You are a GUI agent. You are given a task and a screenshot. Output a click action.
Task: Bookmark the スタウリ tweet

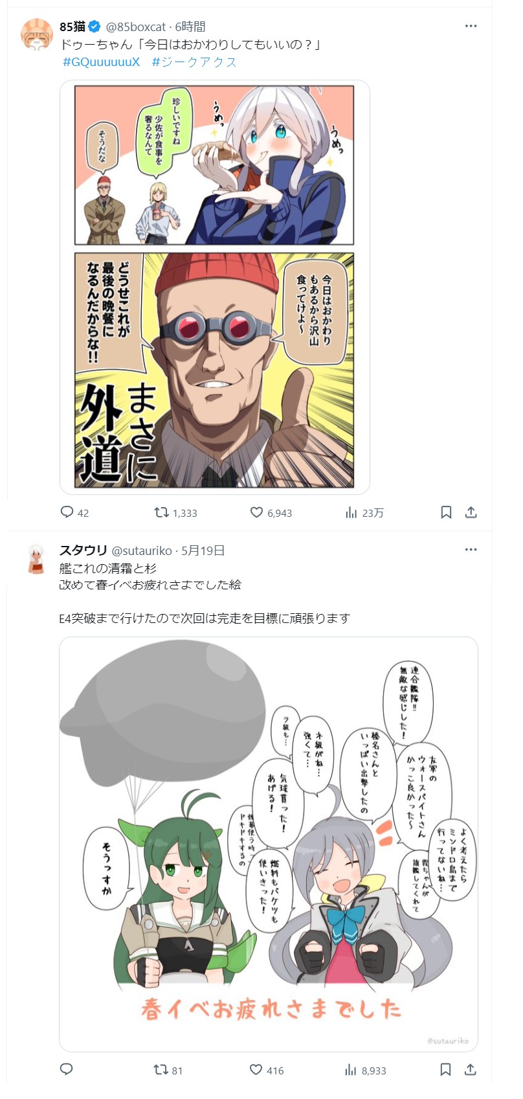446,1069
